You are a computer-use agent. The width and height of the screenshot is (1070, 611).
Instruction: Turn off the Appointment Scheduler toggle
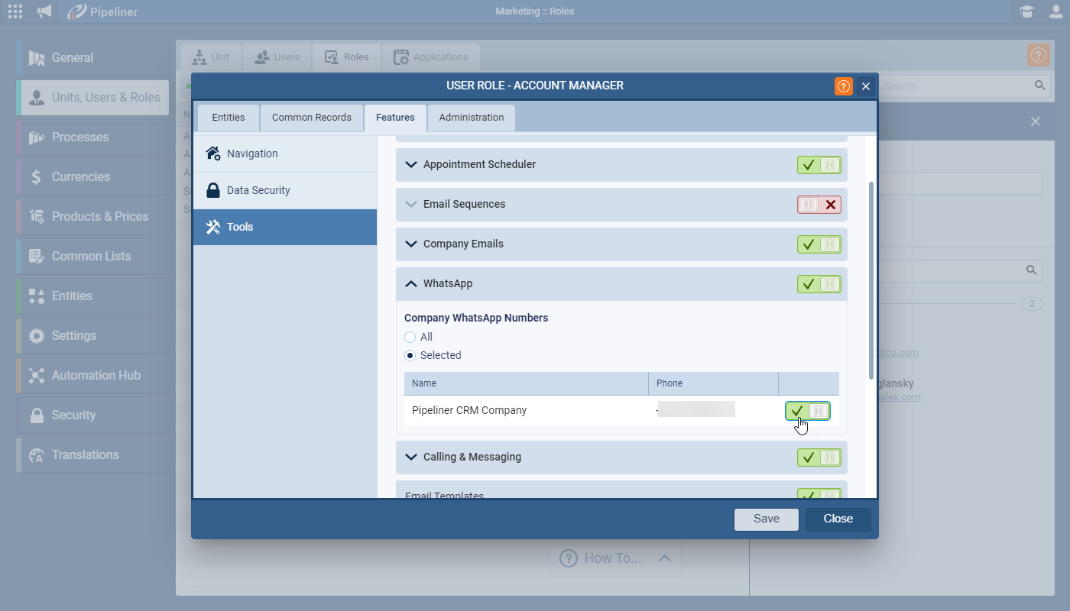point(819,165)
